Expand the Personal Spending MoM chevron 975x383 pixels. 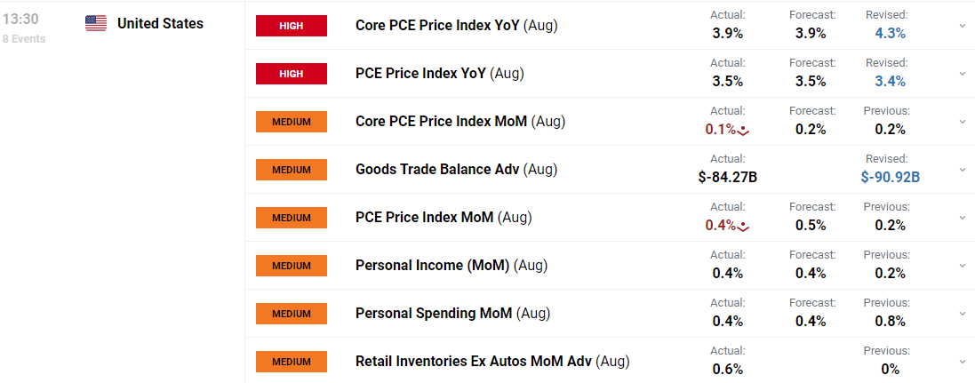click(x=962, y=314)
